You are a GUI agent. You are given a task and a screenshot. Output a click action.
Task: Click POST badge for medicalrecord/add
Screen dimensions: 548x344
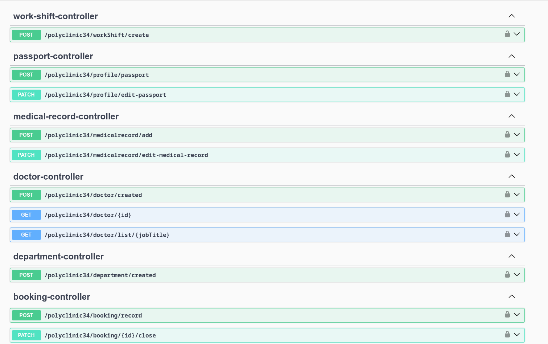[x=26, y=135]
